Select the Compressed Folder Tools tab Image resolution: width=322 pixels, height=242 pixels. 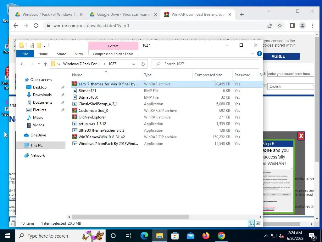(113, 54)
